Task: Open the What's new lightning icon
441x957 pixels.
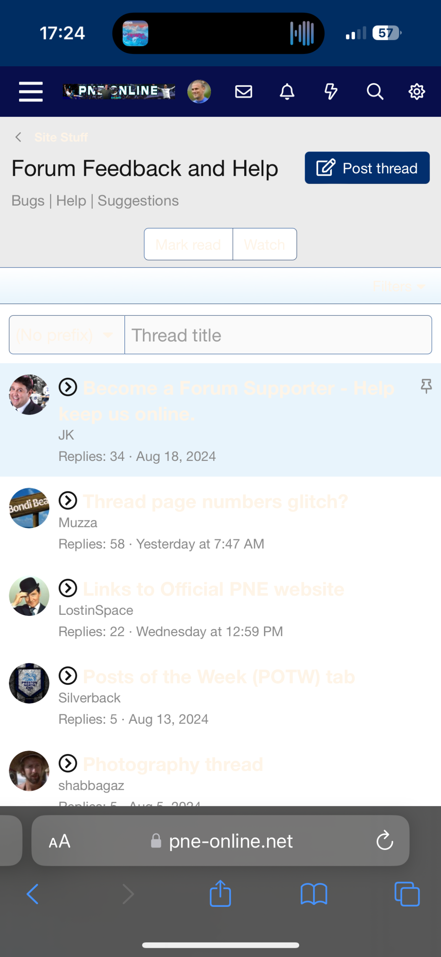Action: [x=331, y=92]
